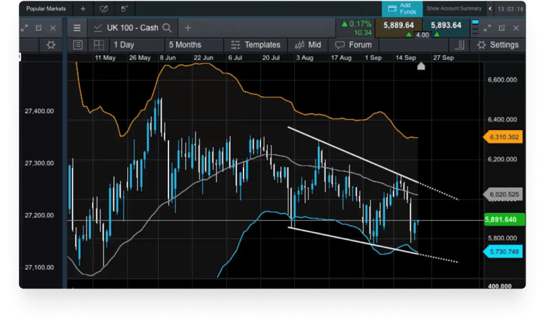Click the buy price 5,893.64

point(446,25)
